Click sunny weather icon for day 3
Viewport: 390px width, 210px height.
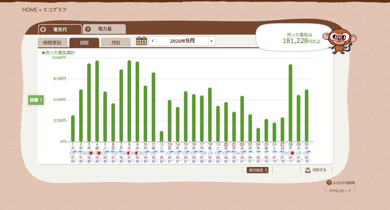[89, 153]
